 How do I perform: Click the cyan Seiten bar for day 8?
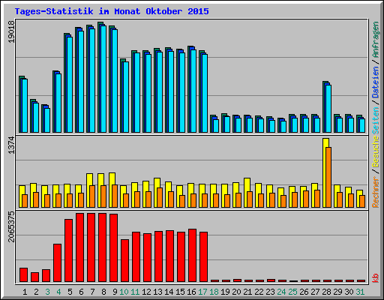point(103,79)
